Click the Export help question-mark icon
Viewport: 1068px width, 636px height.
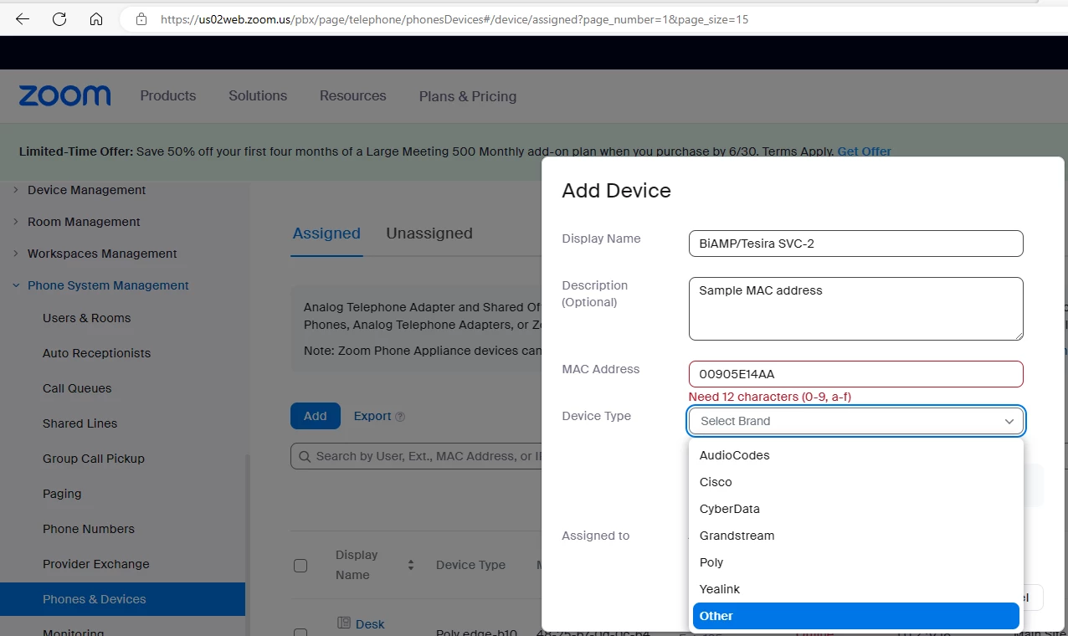point(400,417)
